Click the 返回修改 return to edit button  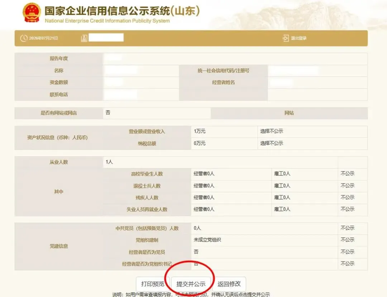click(x=229, y=284)
